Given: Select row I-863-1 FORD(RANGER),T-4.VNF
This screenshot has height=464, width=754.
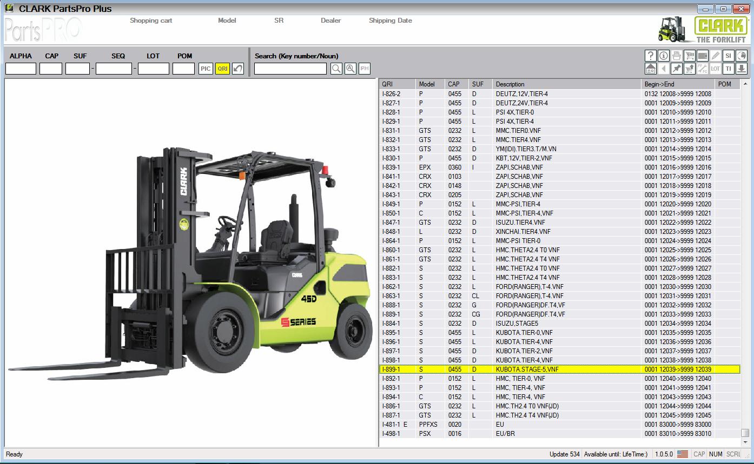Looking at the screenshot, I should point(560,296).
